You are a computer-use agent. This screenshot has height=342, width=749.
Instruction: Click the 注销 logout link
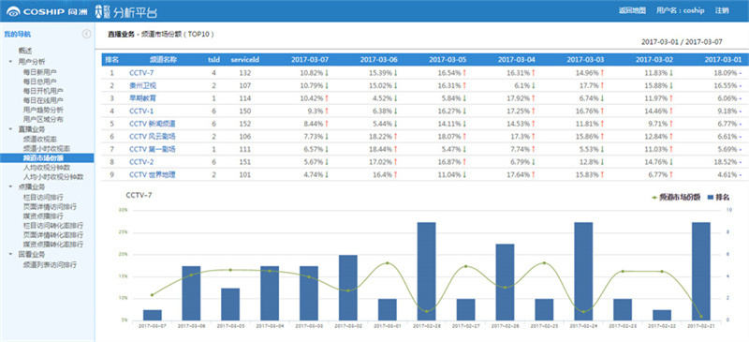[x=722, y=10]
